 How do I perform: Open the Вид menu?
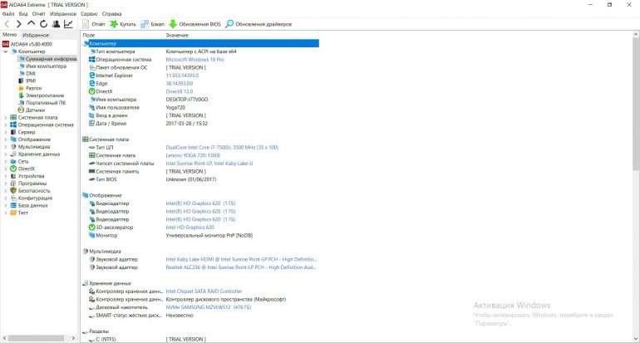click(x=23, y=13)
